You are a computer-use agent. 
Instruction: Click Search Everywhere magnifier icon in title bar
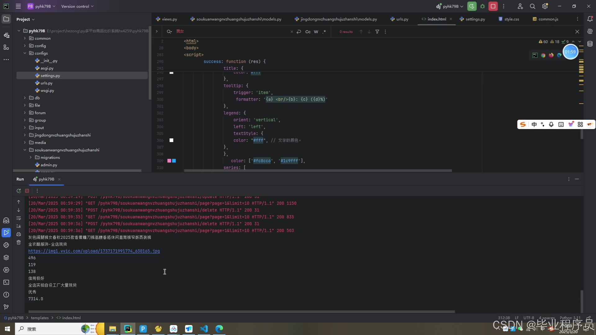(x=532, y=6)
